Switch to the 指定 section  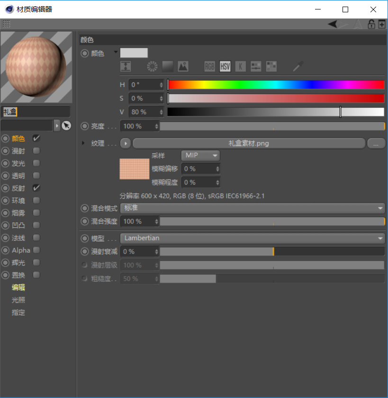tap(18, 312)
